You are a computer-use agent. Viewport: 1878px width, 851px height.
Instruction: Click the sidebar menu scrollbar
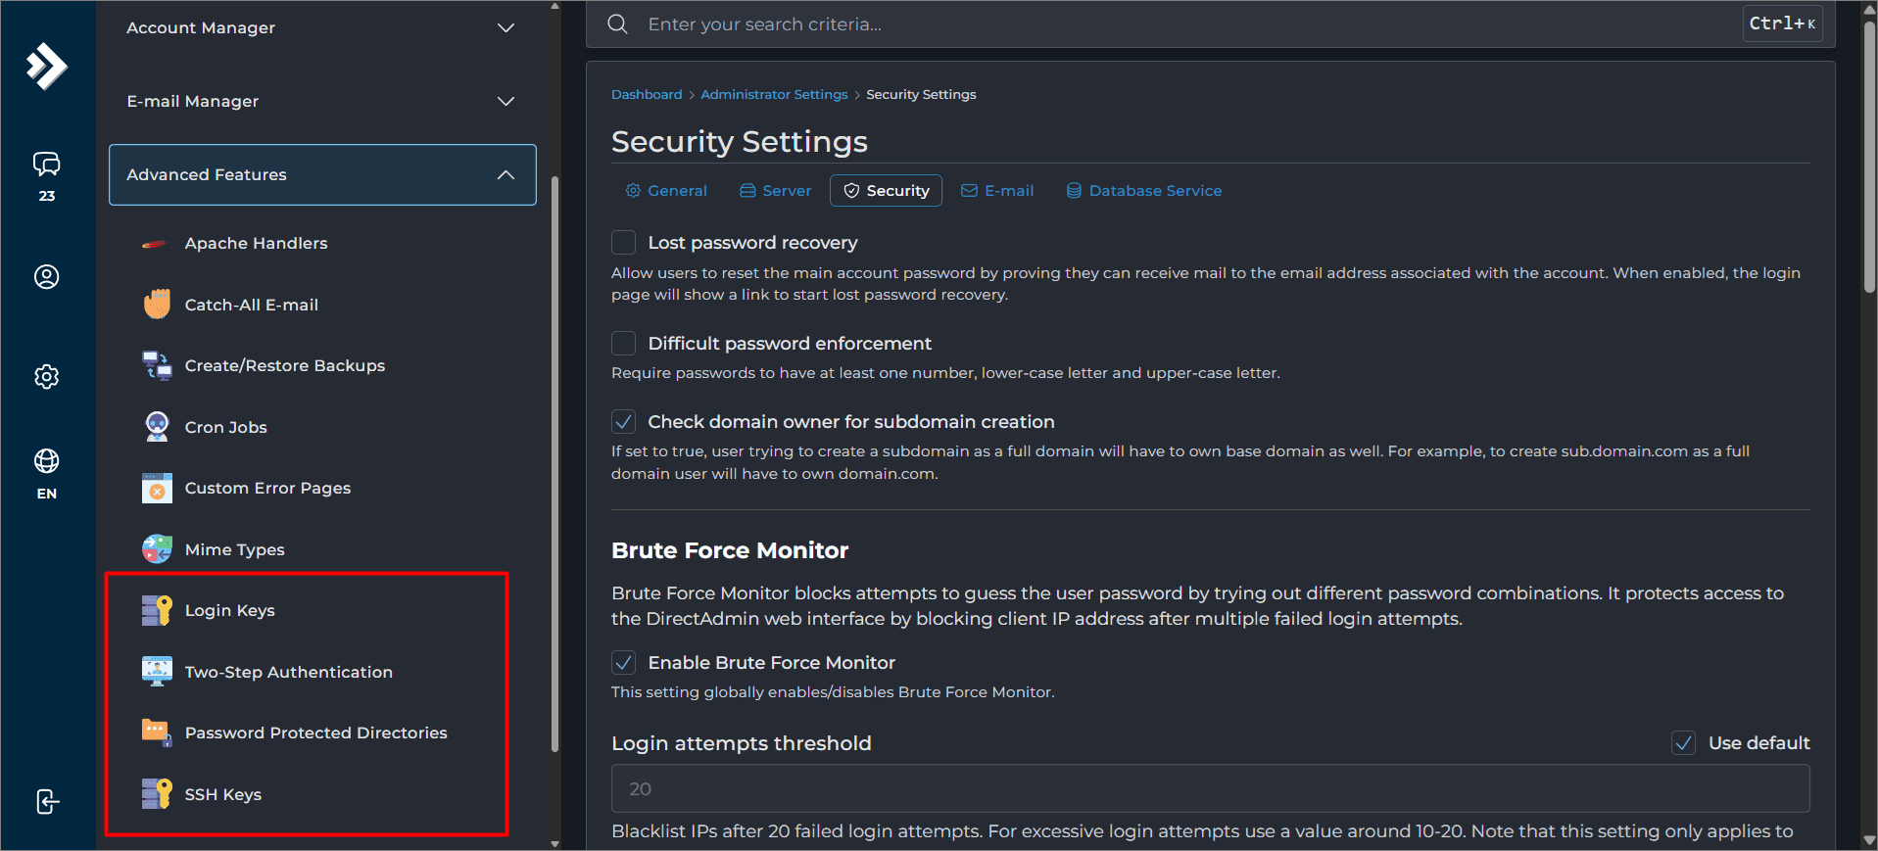pos(555,464)
